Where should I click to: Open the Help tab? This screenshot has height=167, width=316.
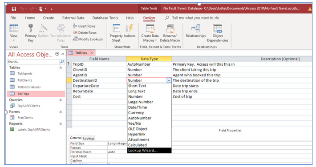130,18
